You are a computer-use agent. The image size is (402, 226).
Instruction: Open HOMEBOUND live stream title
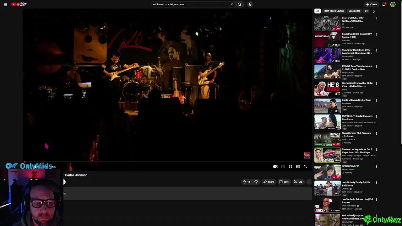click(x=350, y=166)
